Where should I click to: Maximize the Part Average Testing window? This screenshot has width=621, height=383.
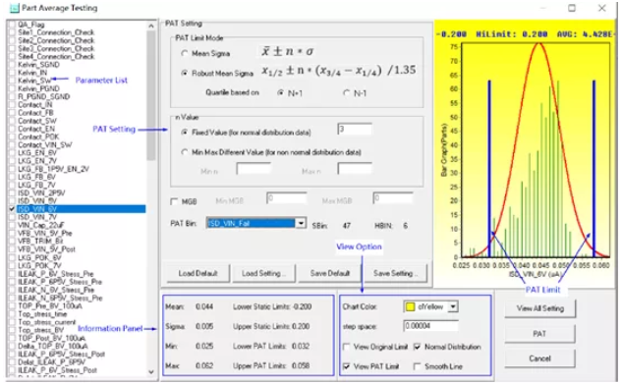pos(572,8)
